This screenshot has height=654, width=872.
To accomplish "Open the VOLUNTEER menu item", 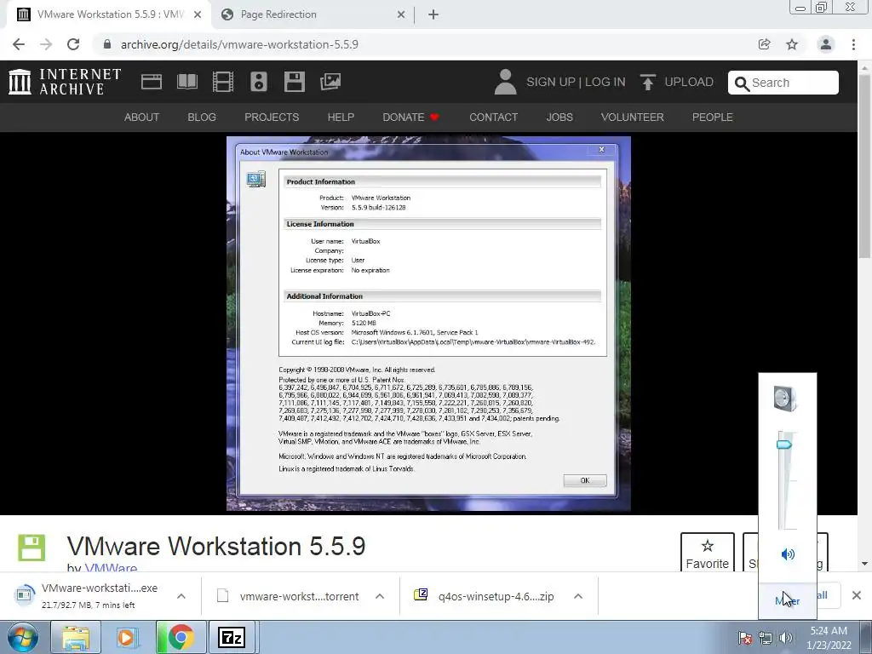I will (632, 118).
